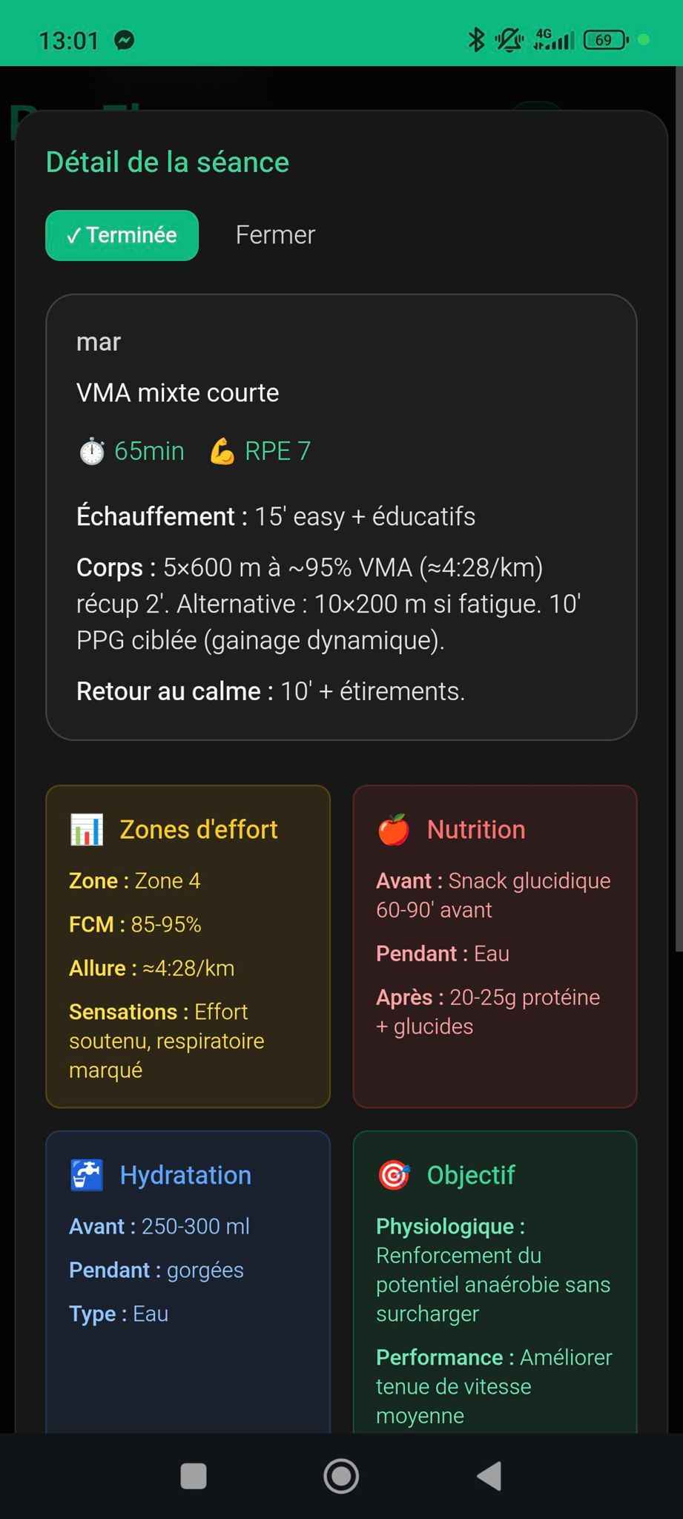
Task: Tap the flexed arm RPE icon
Action: (x=222, y=451)
